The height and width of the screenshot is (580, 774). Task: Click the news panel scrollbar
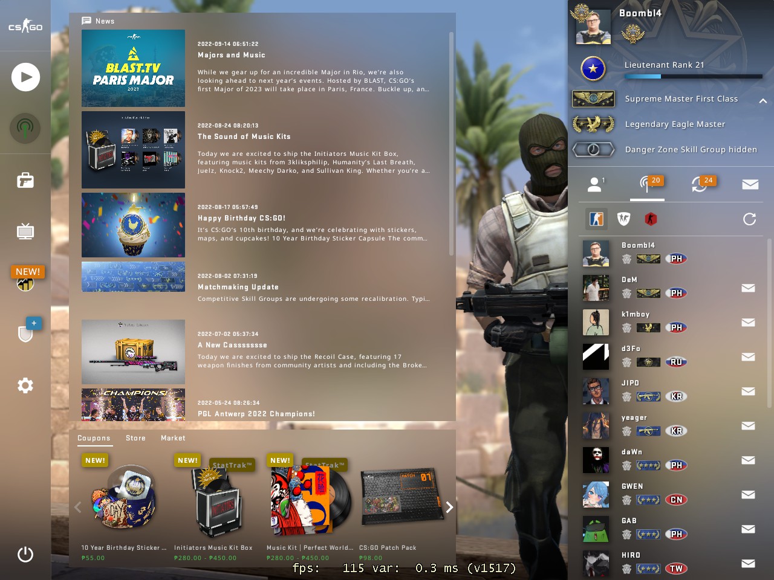coord(451,144)
